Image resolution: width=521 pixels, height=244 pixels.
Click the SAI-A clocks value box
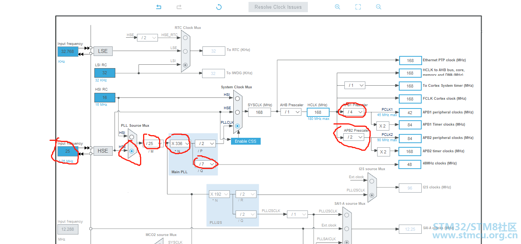pos(410,229)
